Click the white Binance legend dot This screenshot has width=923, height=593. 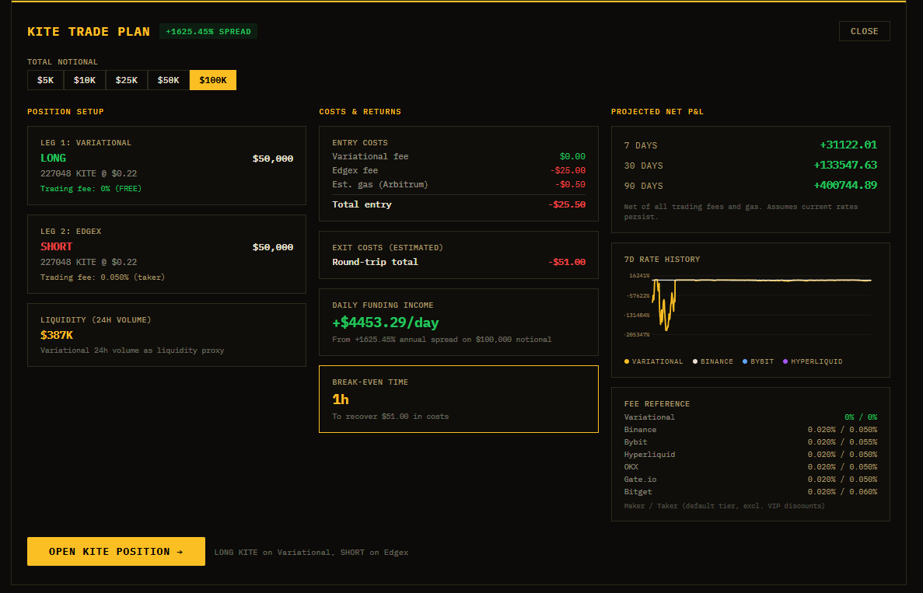(x=695, y=361)
